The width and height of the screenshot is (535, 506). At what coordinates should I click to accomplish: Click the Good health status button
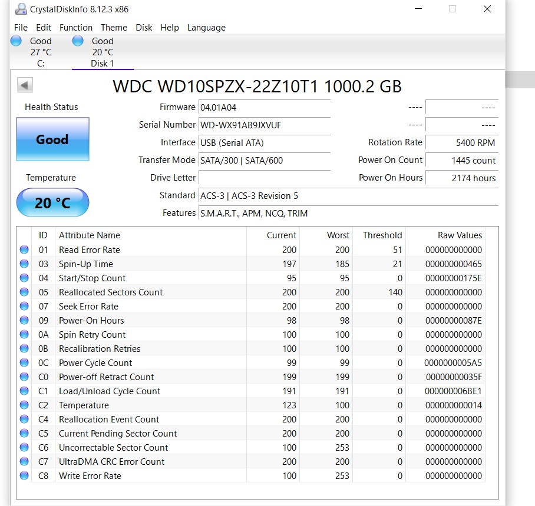tap(52, 139)
